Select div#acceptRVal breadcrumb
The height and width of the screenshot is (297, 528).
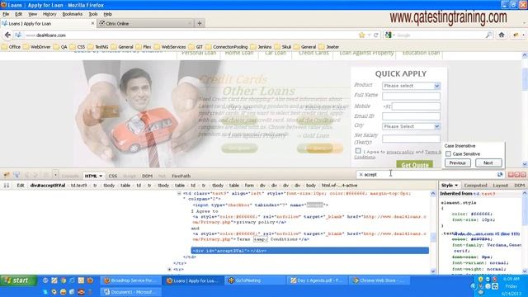(x=48, y=185)
